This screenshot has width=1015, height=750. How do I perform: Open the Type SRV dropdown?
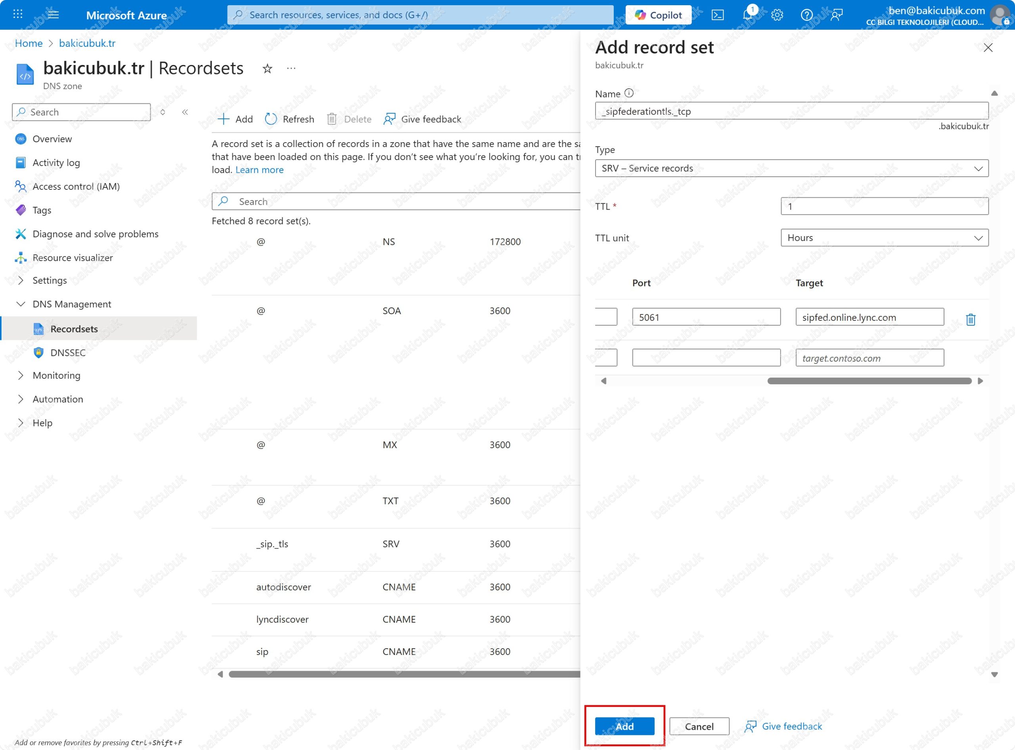(791, 168)
